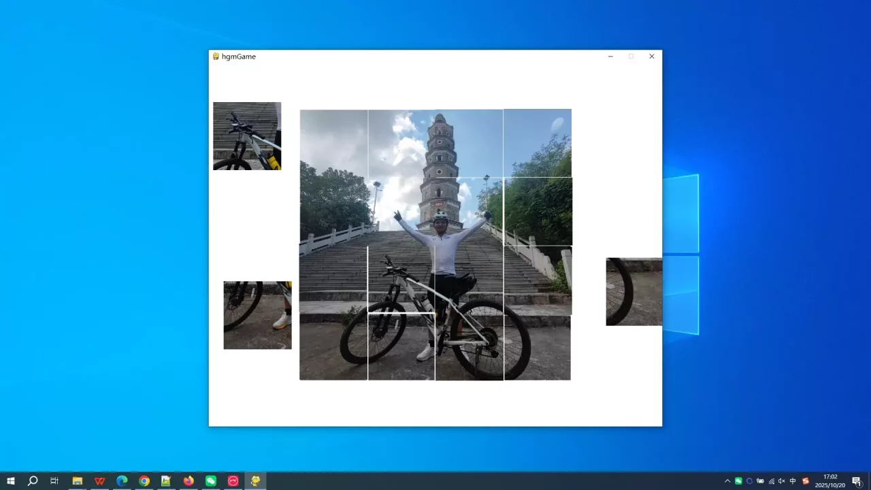
Task: Launch Firefox from the taskbar
Action: [188, 481]
